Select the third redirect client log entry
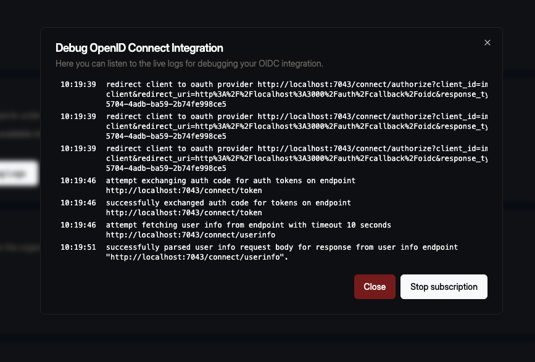The width and height of the screenshot is (535, 362). tap(296, 149)
